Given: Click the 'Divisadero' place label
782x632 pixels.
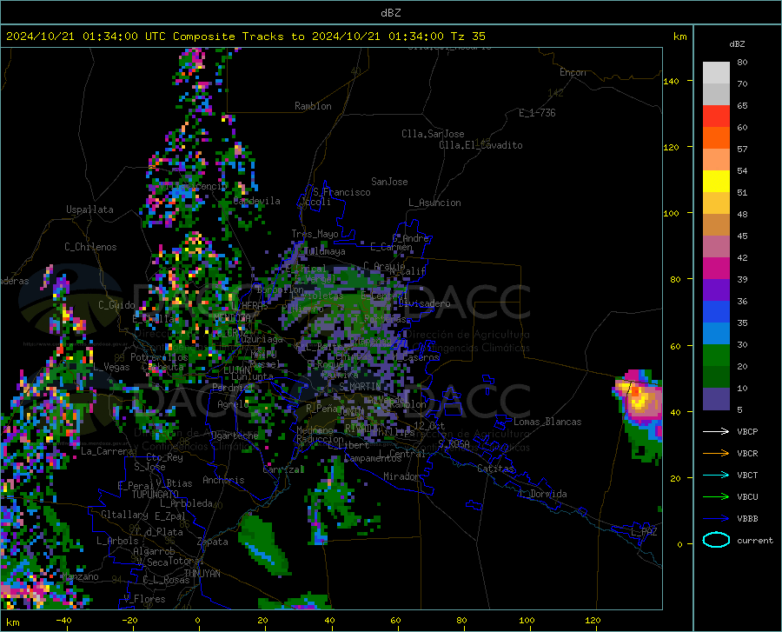Looking at the screenshot, I should click(x=424, y=303).
